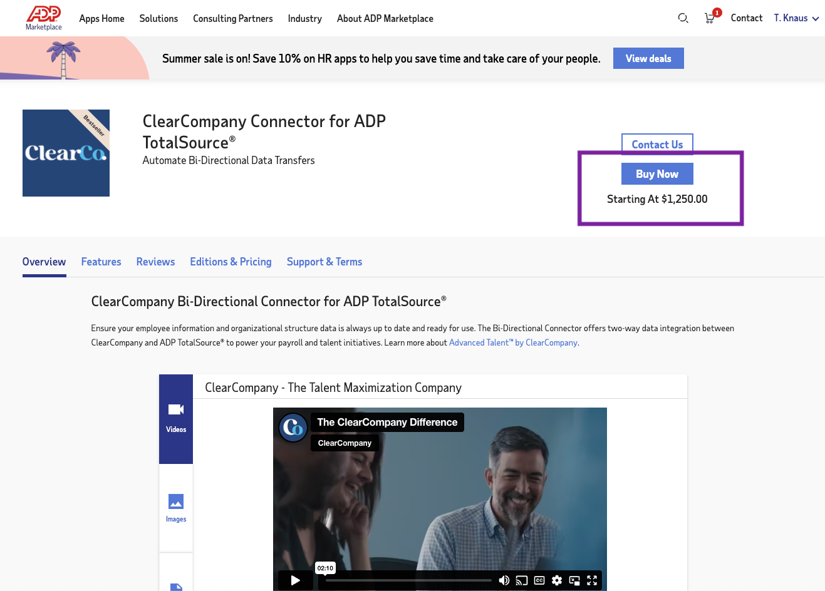Image resolution: width=825 pixels, height=591 pixels.
Task: Mute the video volume speaker icon
Action: click(x=504, y=580)
